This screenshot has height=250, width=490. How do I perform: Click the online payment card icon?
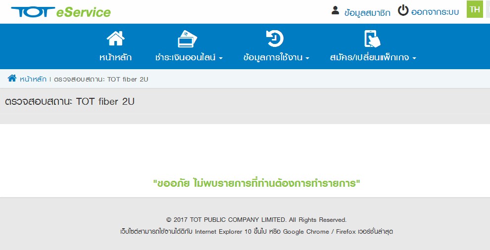coord(188,39)
